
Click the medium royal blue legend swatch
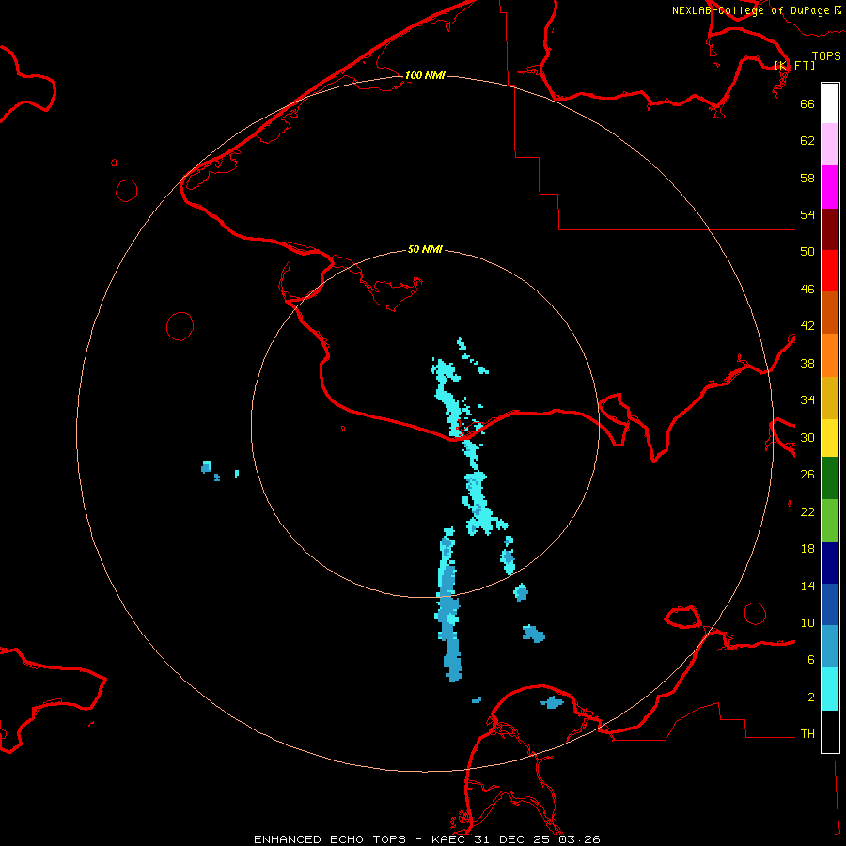830,604
